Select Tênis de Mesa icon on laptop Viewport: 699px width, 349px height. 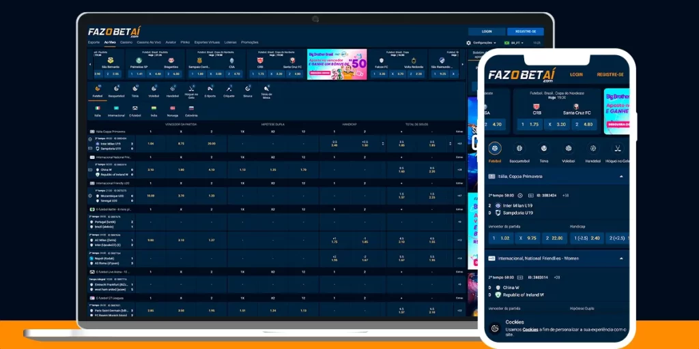[x=267, y=89]
